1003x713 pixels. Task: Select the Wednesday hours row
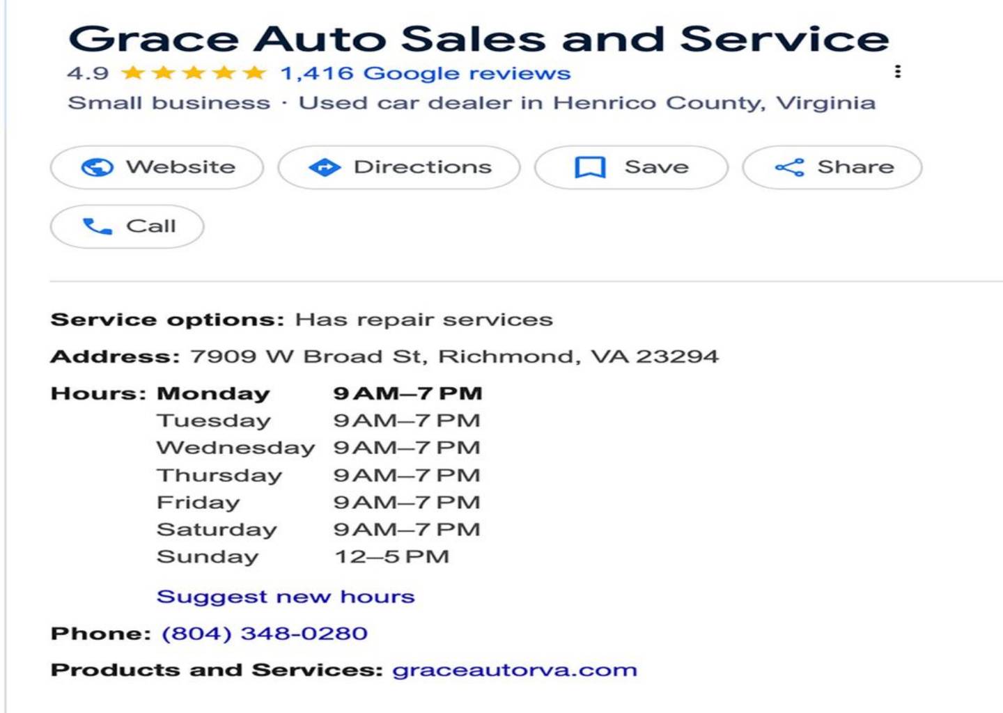pos(318,448)
